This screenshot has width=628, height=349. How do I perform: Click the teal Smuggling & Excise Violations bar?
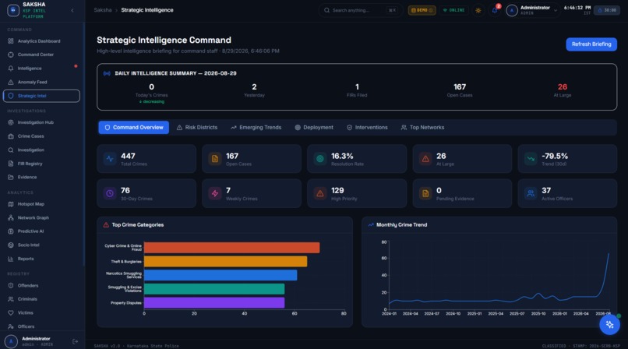(x=214, y=289)
